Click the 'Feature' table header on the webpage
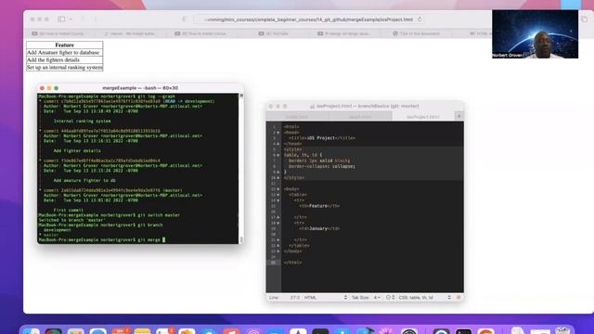 coord(64,45)
